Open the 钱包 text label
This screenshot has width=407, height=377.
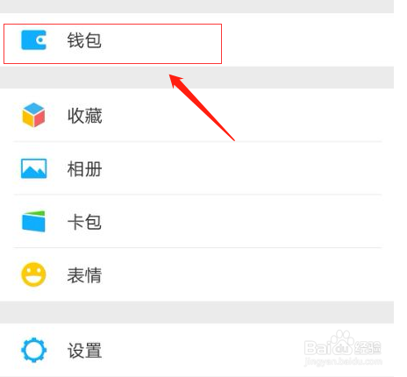click(x=84, y=40)
